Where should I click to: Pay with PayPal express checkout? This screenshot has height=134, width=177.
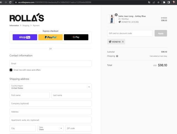(50, 37)
